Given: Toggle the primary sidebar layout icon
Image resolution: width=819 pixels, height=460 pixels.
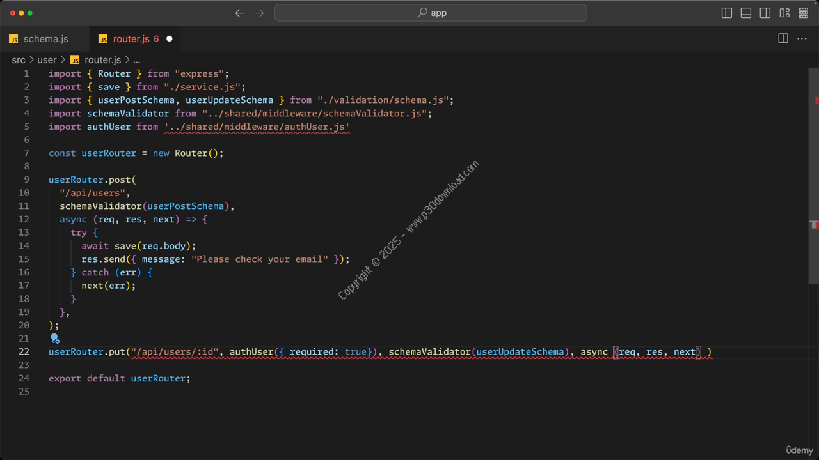Looking at the screenshot, I should coord(727,13).
